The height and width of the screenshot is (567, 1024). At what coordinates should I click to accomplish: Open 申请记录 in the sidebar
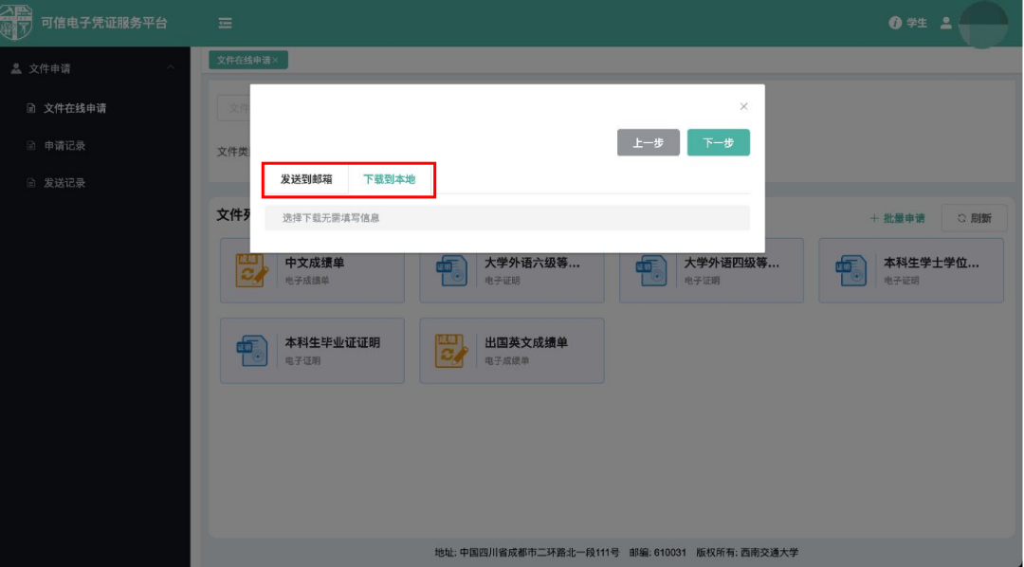[64, 146]
